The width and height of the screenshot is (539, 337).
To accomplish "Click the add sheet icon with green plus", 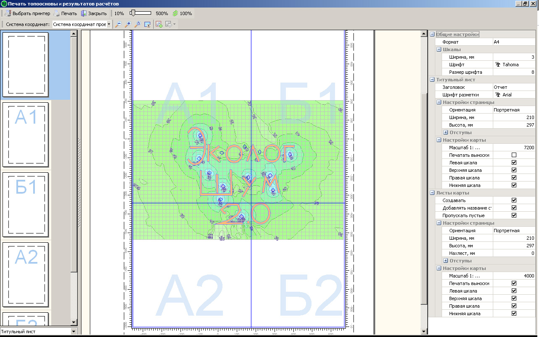I will point(159,24).
